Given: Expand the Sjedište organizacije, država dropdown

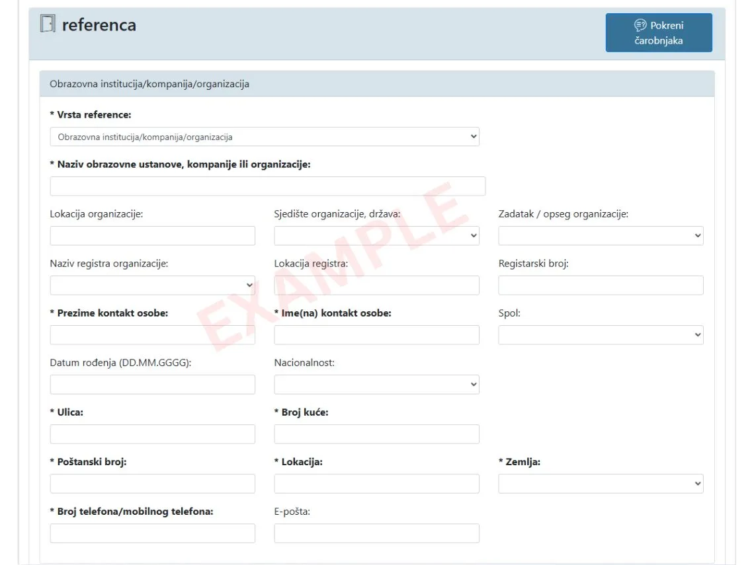Looking at the screenshot, I should [x=376, y=236].
